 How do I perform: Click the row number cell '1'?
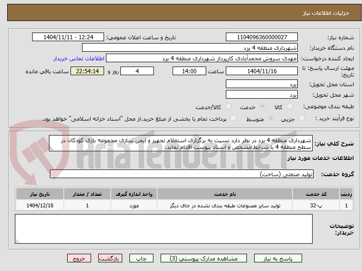tap(346, 205)
